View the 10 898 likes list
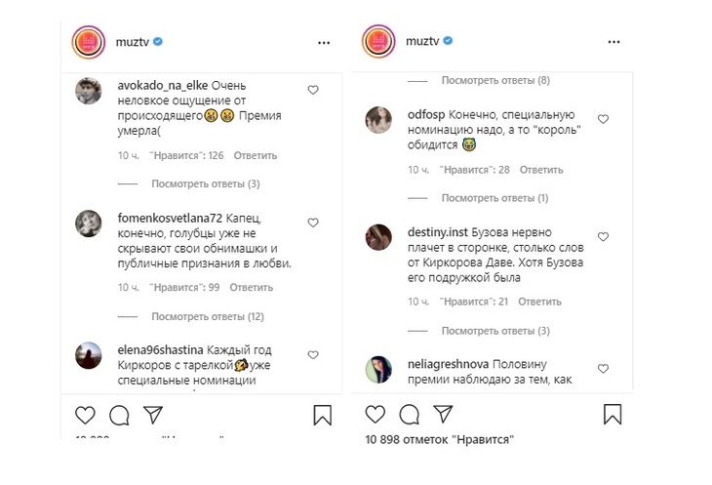The height and width of the screenshot is (485, 712). [x=440, y=440]
